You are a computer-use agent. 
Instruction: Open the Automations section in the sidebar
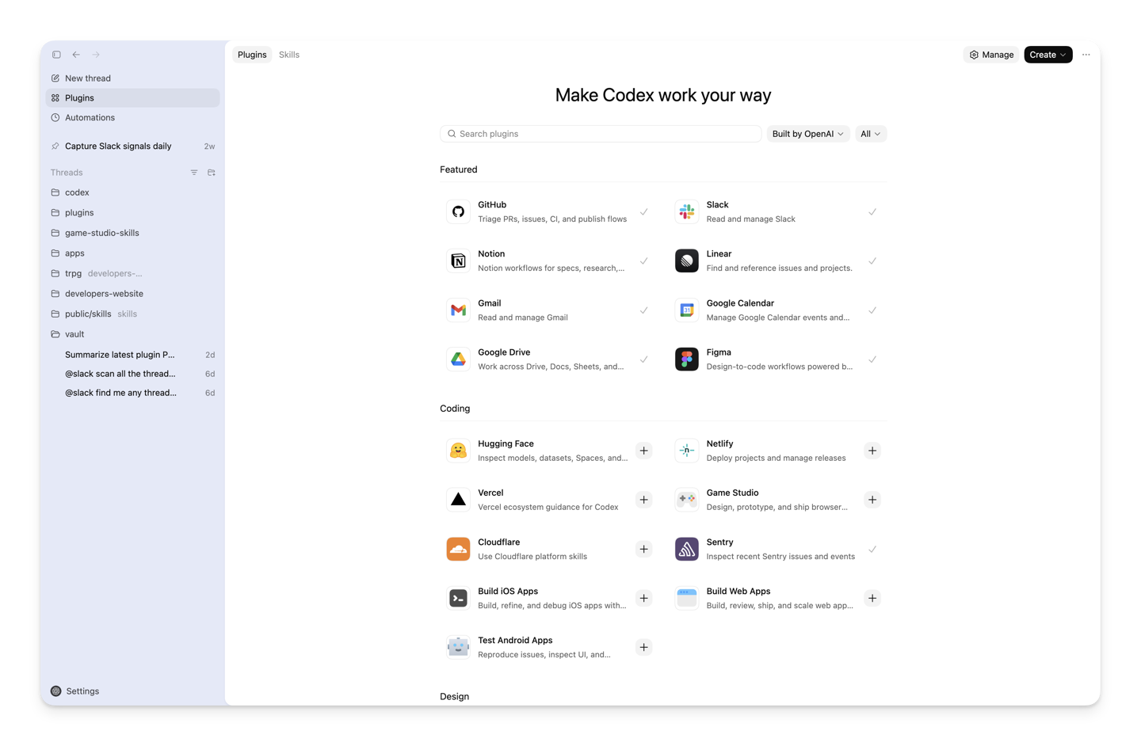point(90,117)
